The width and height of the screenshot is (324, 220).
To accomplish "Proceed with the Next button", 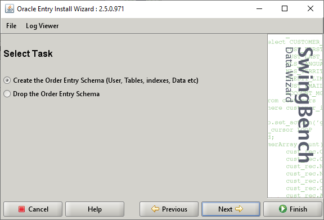I will pos(231,209).
